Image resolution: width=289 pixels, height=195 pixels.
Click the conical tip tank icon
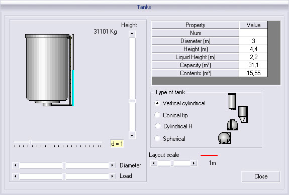click(x=243, y=114)
